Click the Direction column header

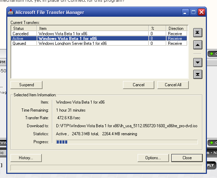click(176, 29)
